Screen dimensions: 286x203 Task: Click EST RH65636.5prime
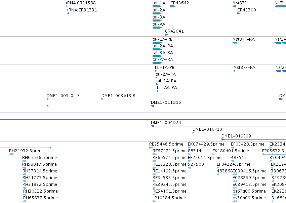pos(24,161)
